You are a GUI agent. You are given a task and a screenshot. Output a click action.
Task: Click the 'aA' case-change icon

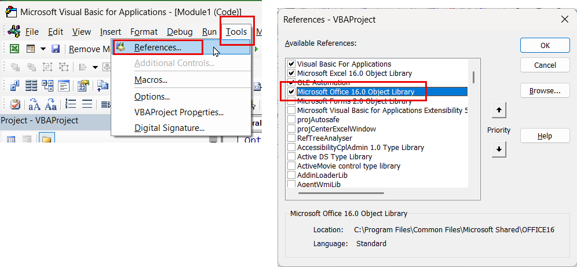[x=34, y=104]
